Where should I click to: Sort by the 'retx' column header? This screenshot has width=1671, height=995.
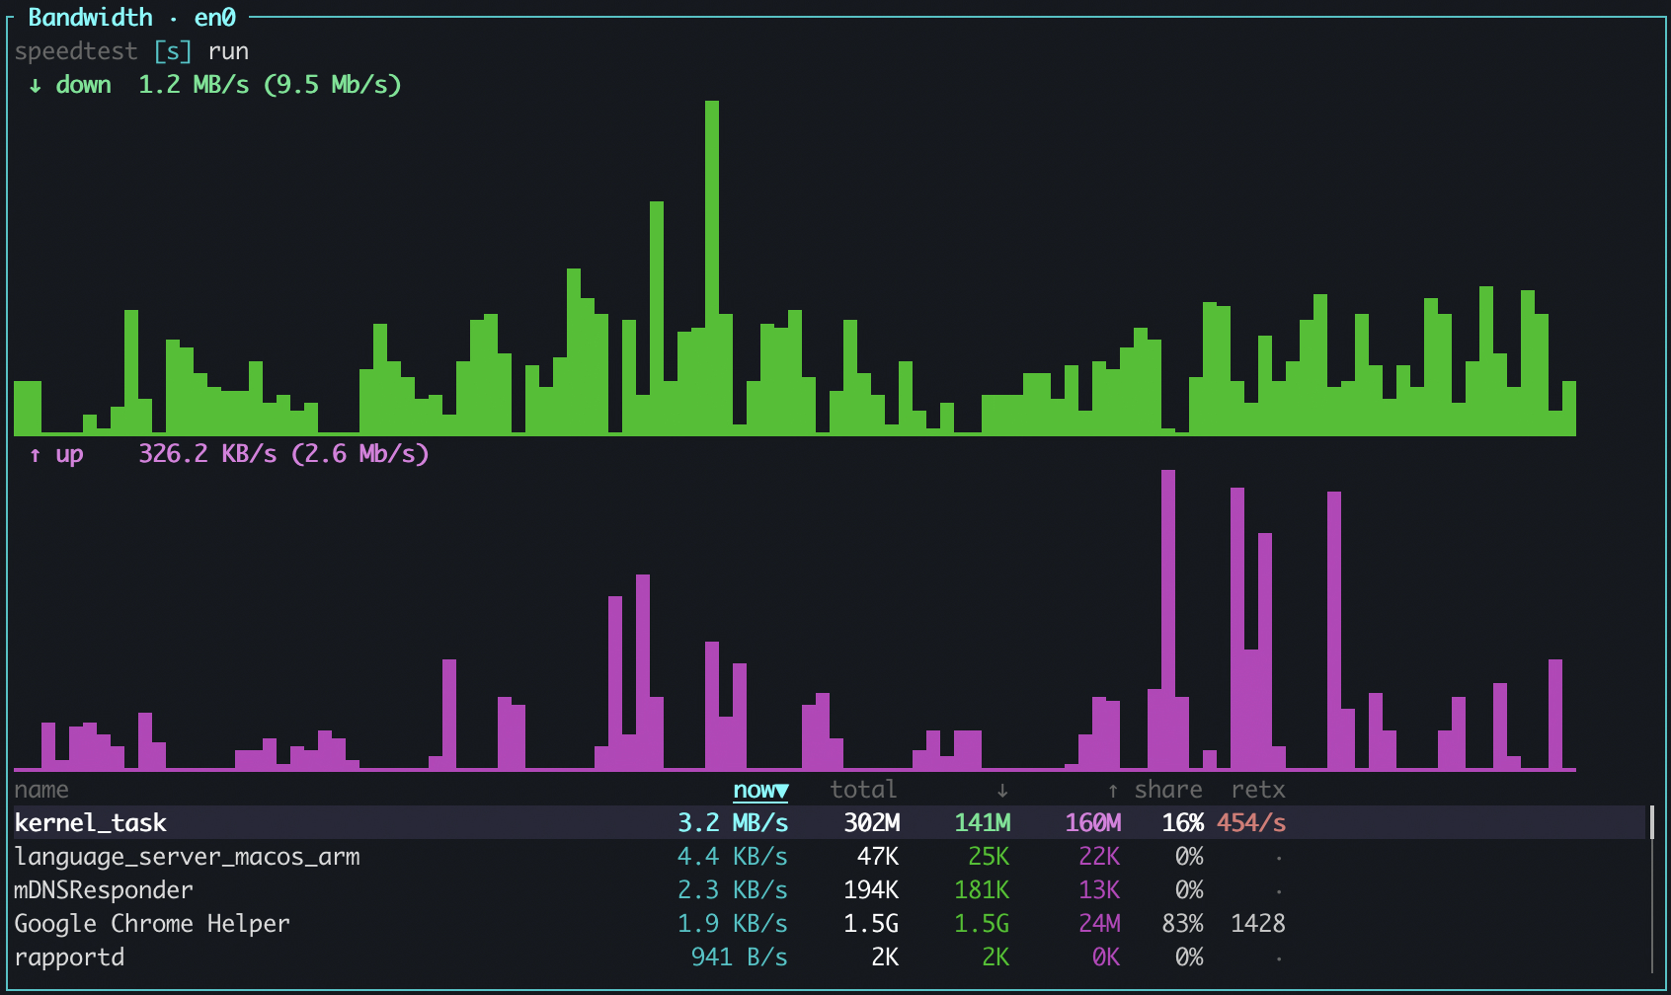tap(1258, 790)
